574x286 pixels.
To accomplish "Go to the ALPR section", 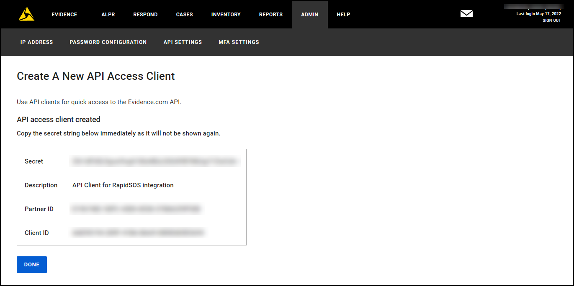I will pyautogui.click(x=108, y=15).
